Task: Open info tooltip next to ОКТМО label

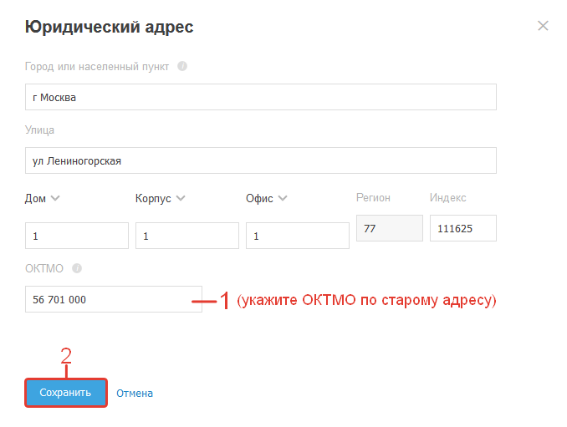Action: click(x=77, y=268)
